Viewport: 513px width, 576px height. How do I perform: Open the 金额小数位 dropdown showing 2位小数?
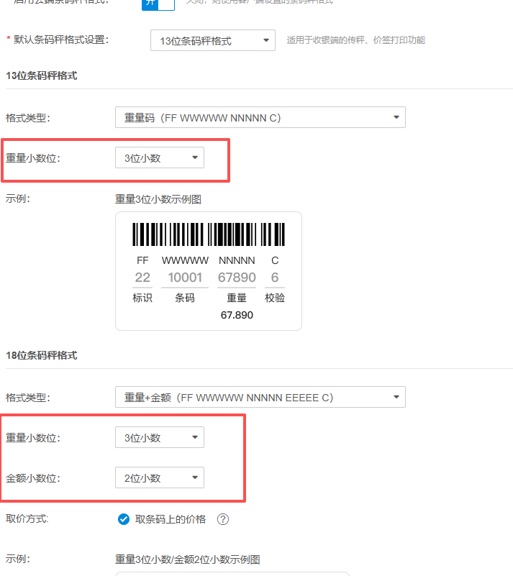(x=160, y=478)
